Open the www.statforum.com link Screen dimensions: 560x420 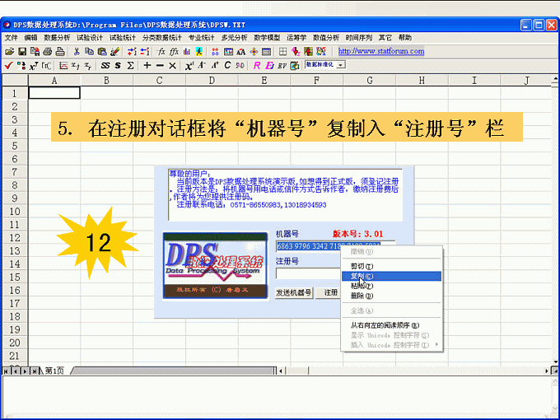(381, 51)
